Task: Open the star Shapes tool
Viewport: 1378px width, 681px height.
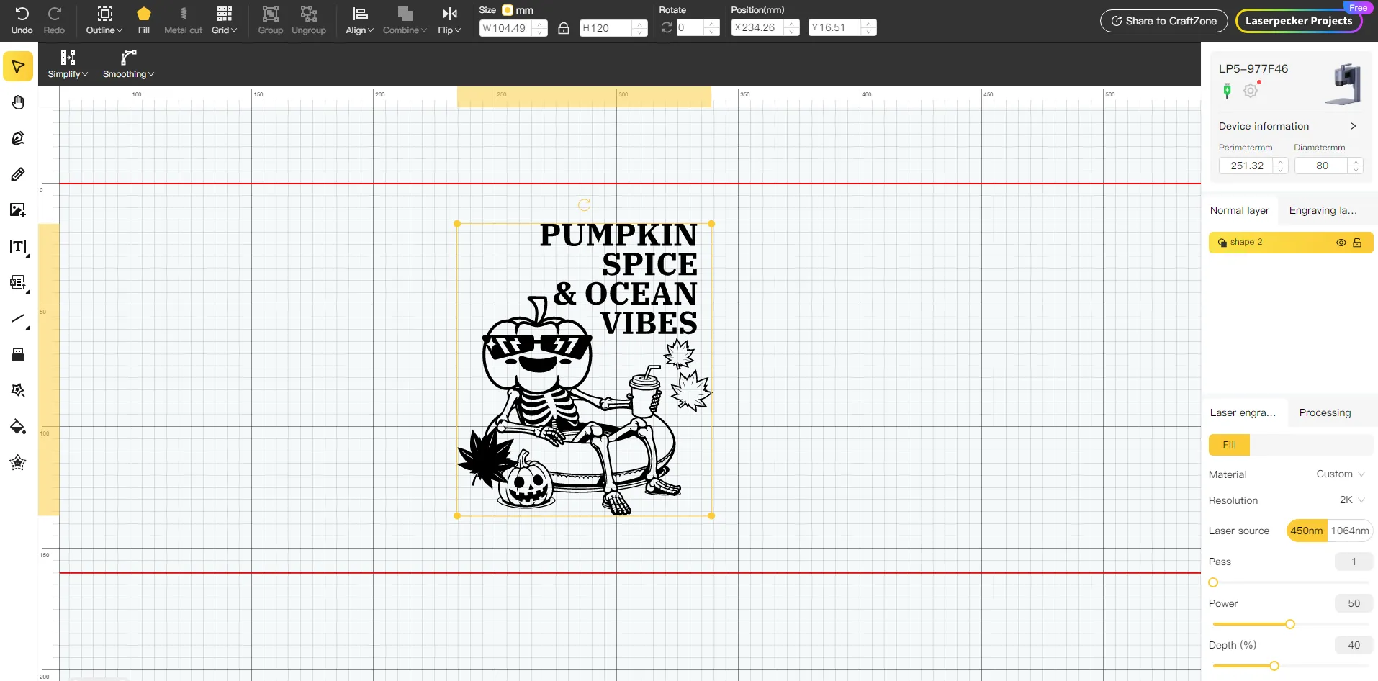Action: pyautogui.click(x=18, y=390)
